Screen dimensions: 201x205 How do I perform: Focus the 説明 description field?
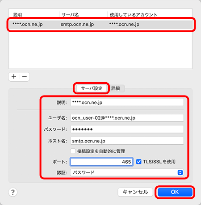pyautogui.click(x=127, y=102)
